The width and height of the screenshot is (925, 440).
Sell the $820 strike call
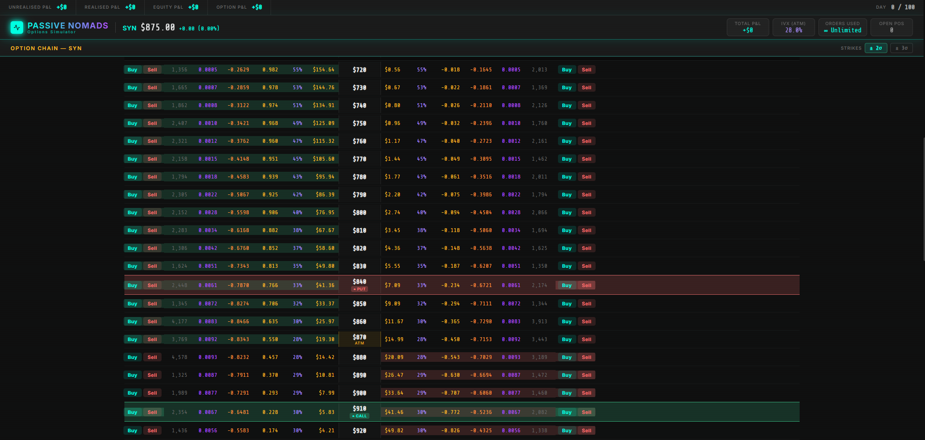[152, 248]
